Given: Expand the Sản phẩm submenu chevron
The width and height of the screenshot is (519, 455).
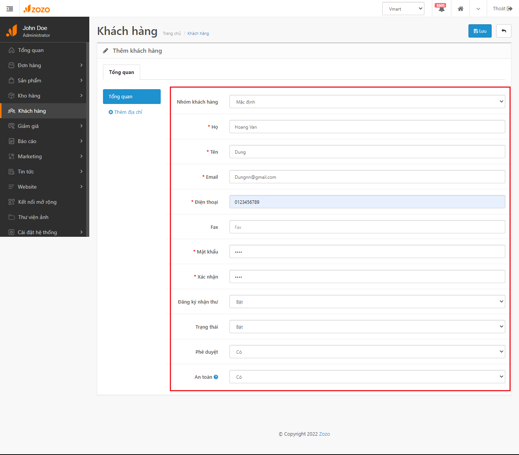Looking at the screenshot, I should tap(81, 80).
